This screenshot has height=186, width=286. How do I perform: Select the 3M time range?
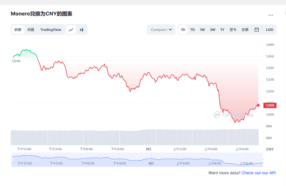pyautogui.click(x=212, y=29)
